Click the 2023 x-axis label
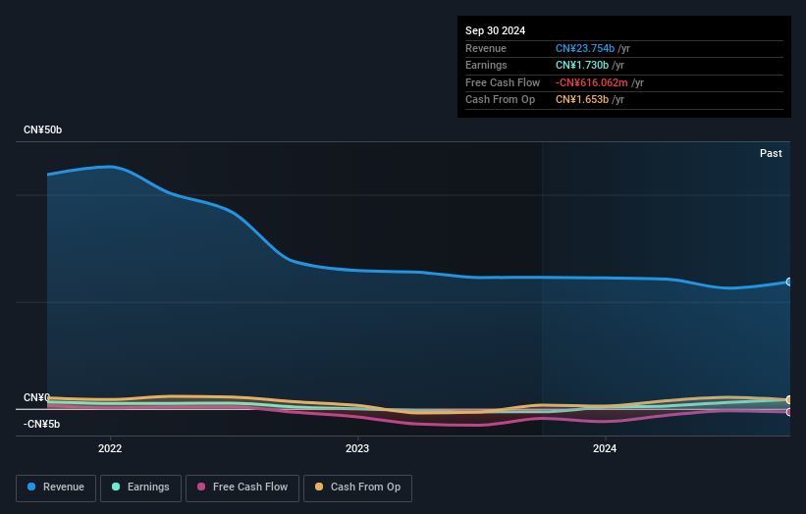Screen dimensions: 806x514 point(357,449)
